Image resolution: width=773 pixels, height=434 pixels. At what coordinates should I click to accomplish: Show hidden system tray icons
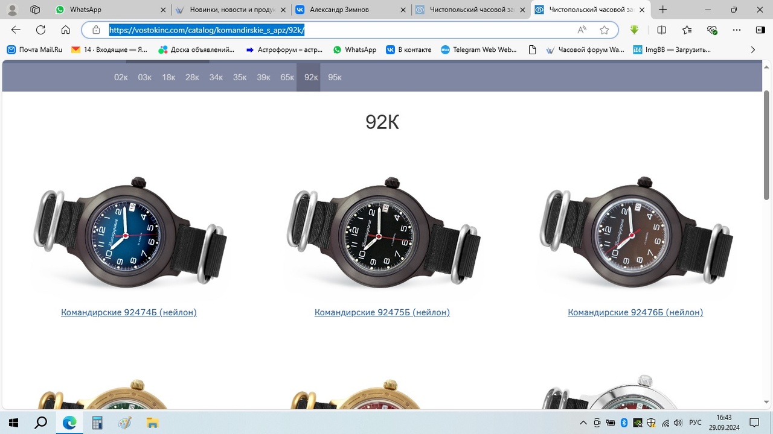[x=583, y=423]
